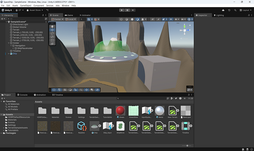Expand the Ship object in Hierarchy
This screenshot has width=254, height=151.
pyautogui.click(x=9, y=54)
